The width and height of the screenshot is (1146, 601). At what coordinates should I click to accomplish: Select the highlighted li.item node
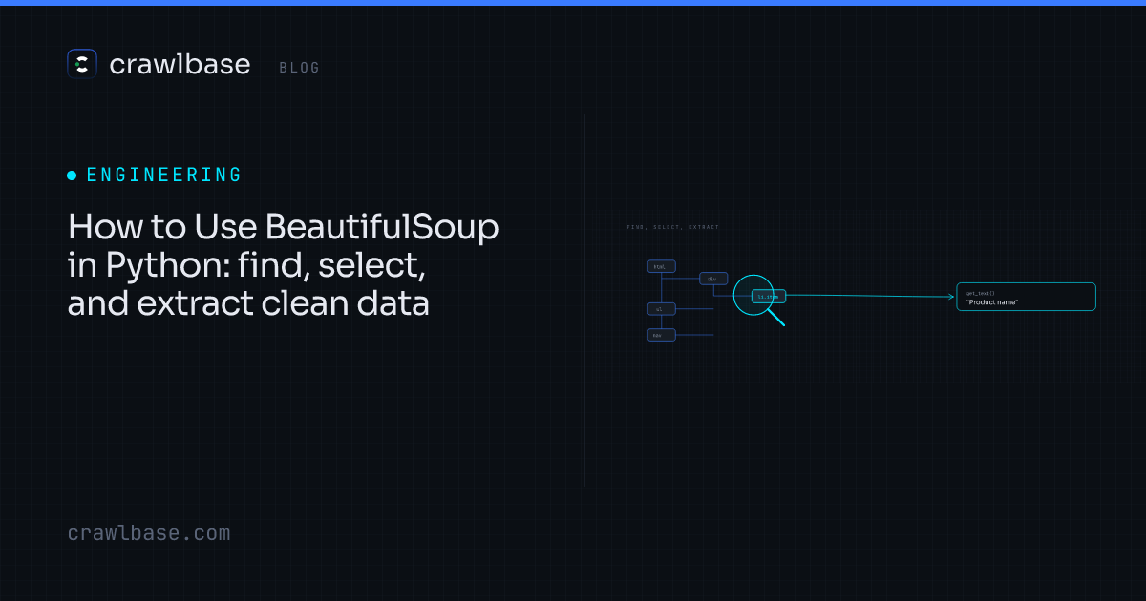[x=769, y=297]
